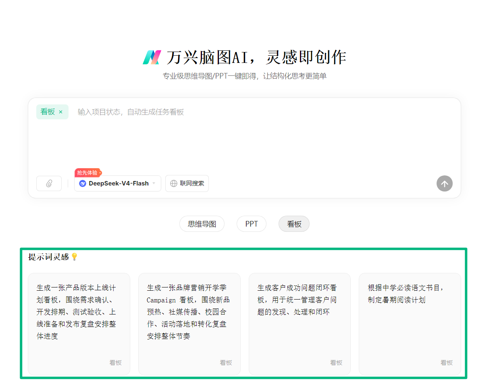The height and width of the screenshot is (381, 491).
Task: Click the 万兴脑图 logo icon
Action: pos(152,57)
